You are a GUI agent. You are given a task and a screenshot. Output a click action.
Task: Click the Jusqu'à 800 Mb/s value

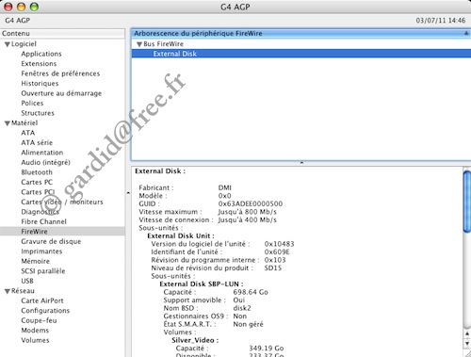[x=248, y=212]
